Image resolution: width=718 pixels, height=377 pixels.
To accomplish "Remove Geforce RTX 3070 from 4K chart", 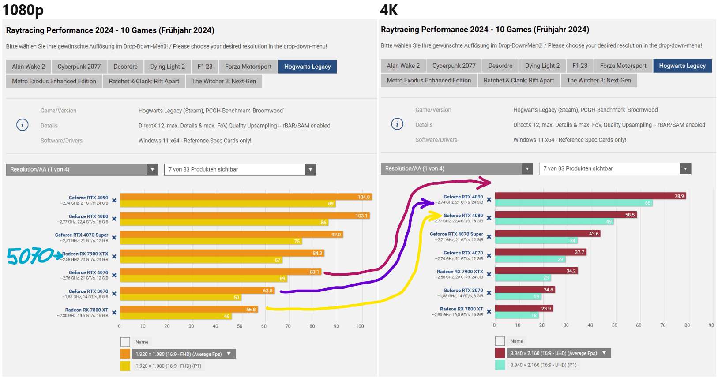I will click(x=489, y=293).
